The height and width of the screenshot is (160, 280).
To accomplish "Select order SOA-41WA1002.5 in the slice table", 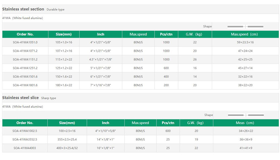I will tap(25, 131).
